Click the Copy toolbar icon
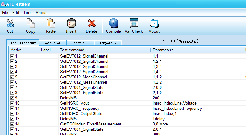 30,23
